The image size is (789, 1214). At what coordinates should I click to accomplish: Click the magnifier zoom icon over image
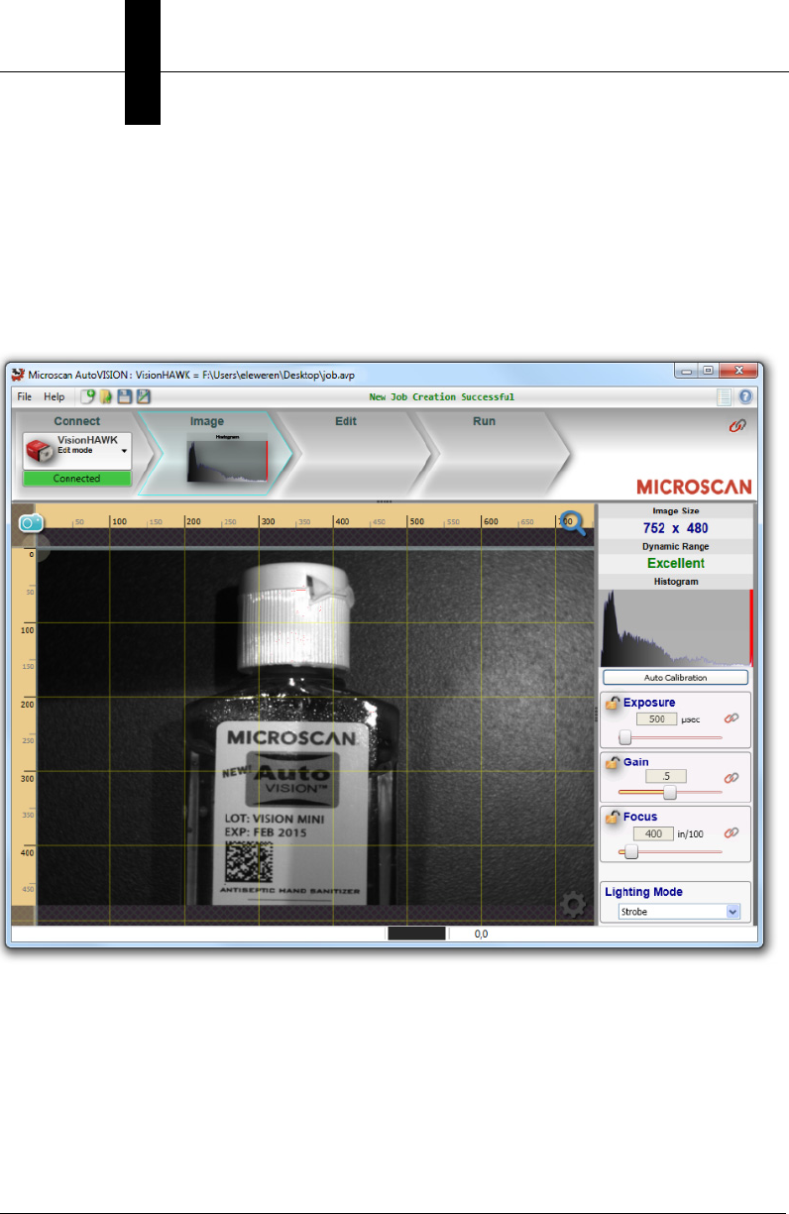coord(573,523)
